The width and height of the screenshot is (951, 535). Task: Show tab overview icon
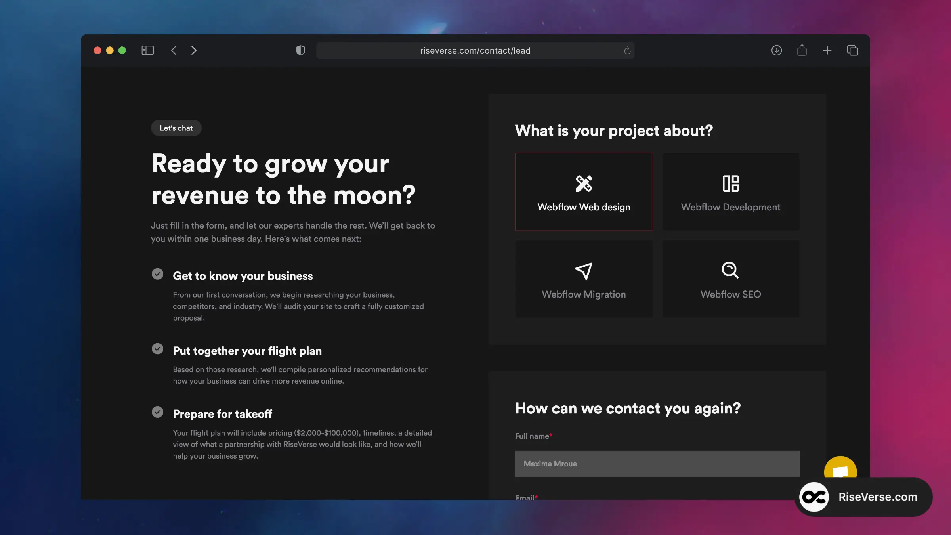click(852, 50)
